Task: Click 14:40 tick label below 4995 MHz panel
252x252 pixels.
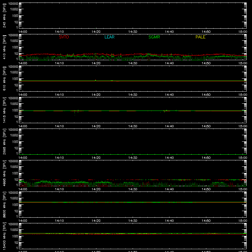Action: point(169,189)
